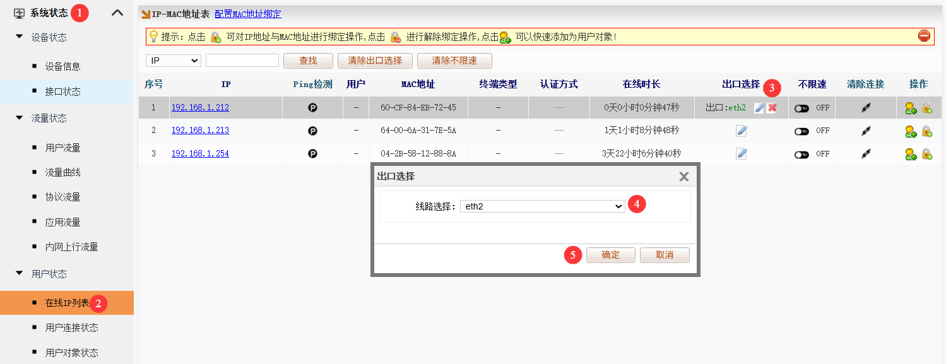Click MAC cell 60-CF-84-EB-72-45
The width and height of the screenshot is (946, 364).
point(418,108)
